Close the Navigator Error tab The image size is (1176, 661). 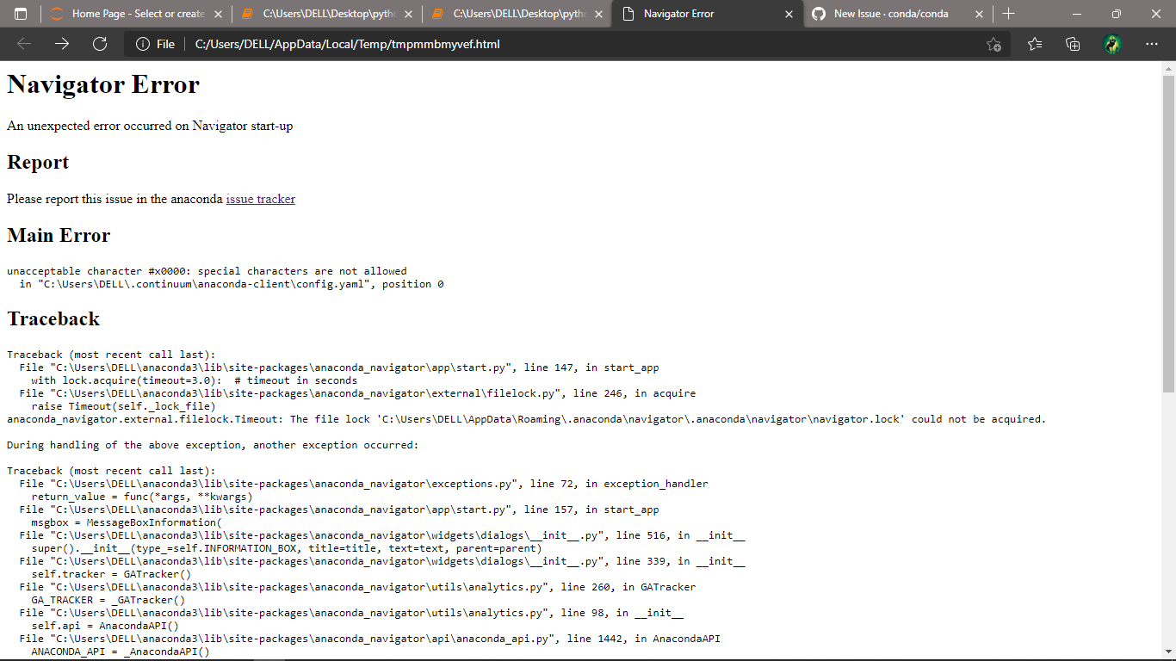[x=789, y=13]
